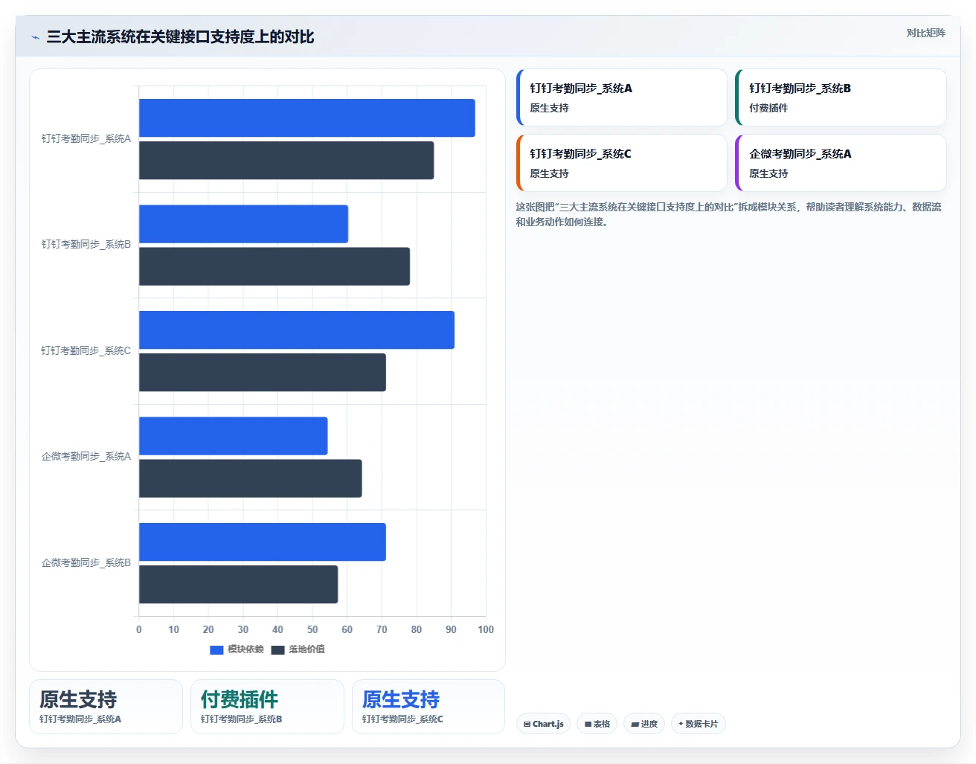The image size is (976, 764).
Task: Click the x-axis tick 0
Action: tap(139, 629)
